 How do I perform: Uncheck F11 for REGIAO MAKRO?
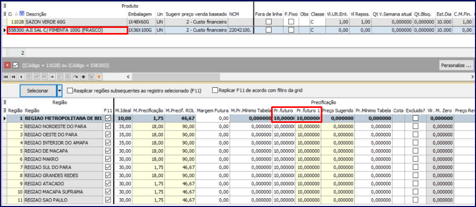pos(108,159)
